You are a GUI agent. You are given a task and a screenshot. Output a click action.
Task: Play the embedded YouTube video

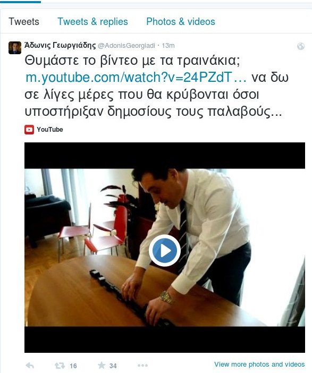point(164,250)
